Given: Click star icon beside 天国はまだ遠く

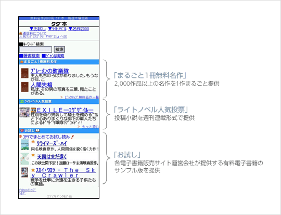Looking at the screenshot, I should (33, 155).
